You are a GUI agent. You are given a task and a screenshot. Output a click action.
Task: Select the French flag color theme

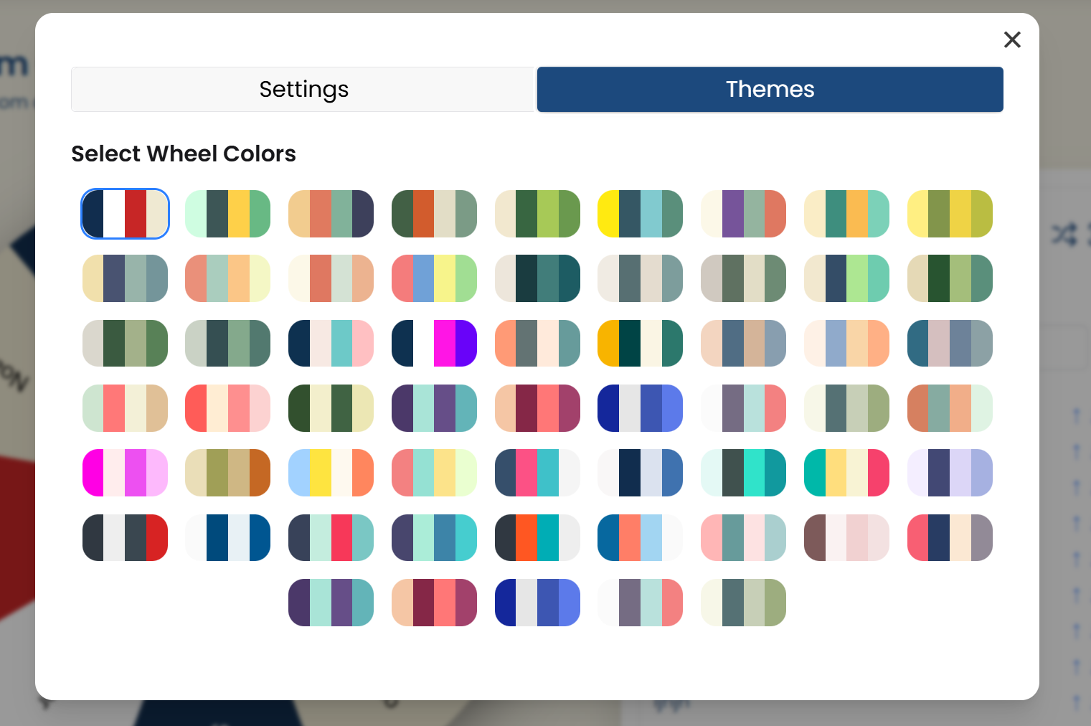point(125,213)
